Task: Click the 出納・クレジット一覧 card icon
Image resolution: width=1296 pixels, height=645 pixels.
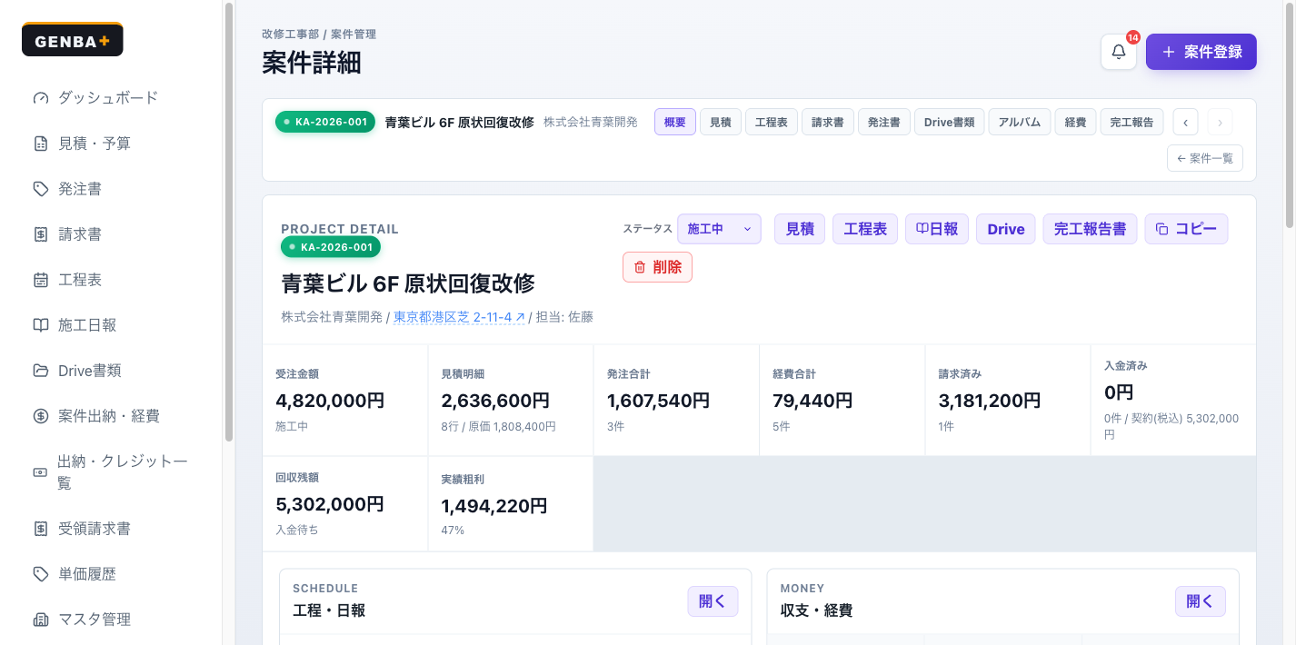Action: (40, 472)
